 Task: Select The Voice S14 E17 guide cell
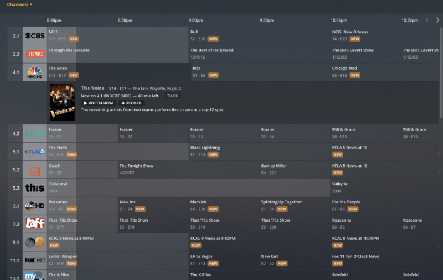coord(119,72)
